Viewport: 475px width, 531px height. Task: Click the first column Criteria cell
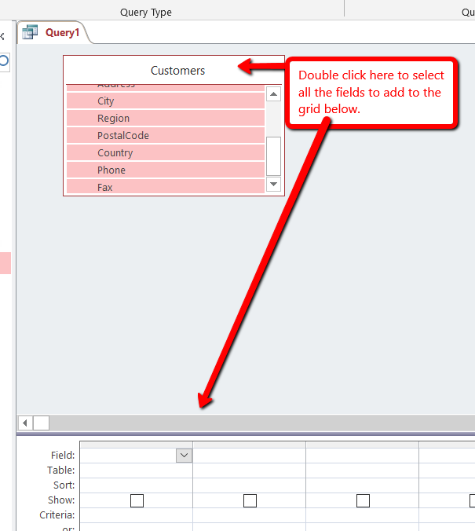(x=136, y=515)
